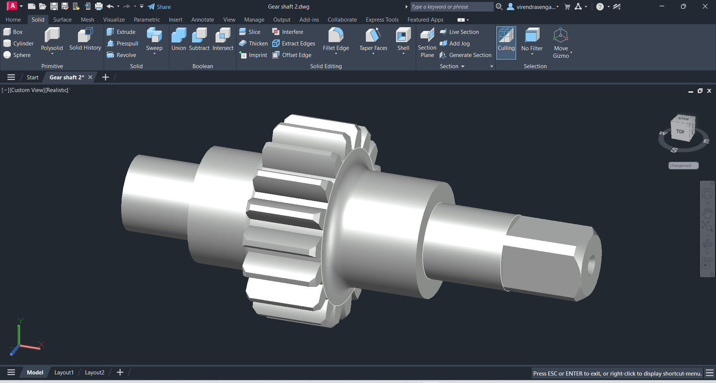The width and height of the screenshot is (716, 383).
Task: Click the keyword search input field
Action: click(451, 7)
